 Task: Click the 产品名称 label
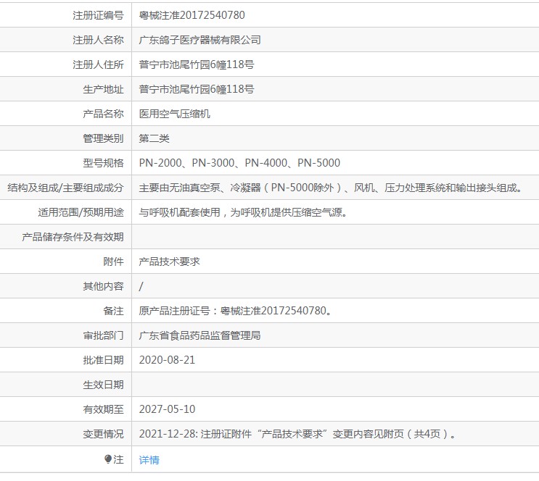(x=103, y=114)
